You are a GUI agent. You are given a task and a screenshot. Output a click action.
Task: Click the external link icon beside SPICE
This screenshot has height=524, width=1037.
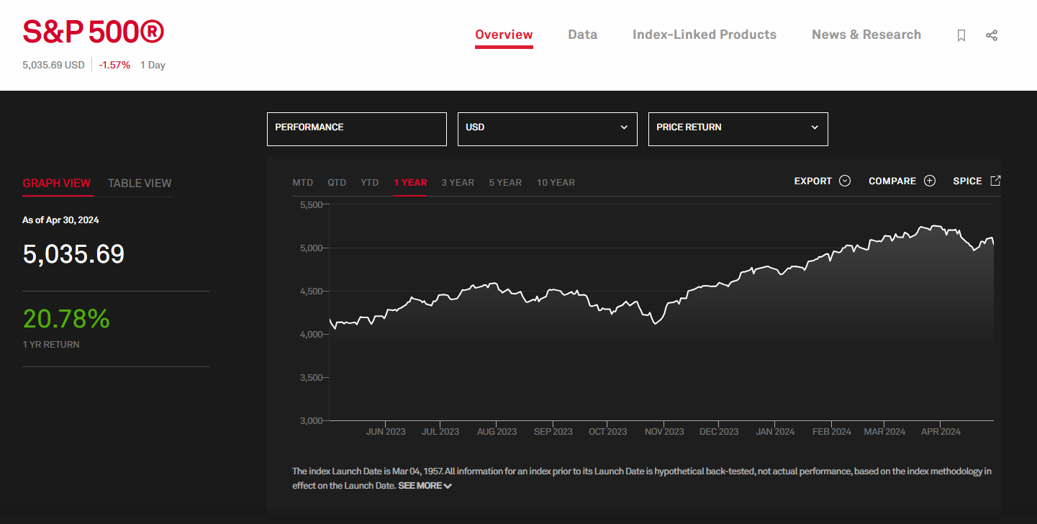pyautogui.click(x=995, y=181)
